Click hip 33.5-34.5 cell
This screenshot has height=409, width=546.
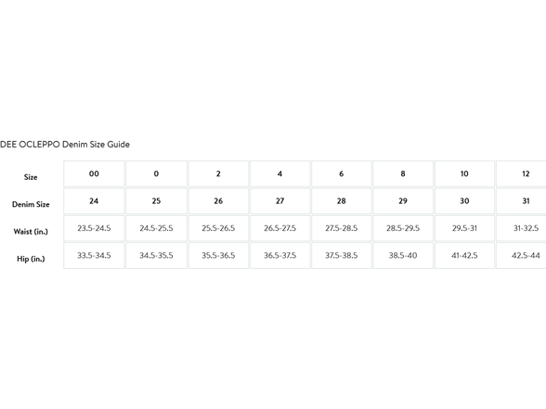(x=94, y=255)
